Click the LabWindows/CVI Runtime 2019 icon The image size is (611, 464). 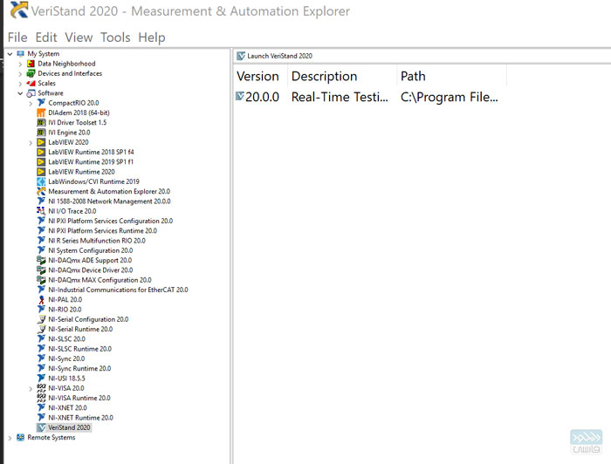[x=41, y=181]
